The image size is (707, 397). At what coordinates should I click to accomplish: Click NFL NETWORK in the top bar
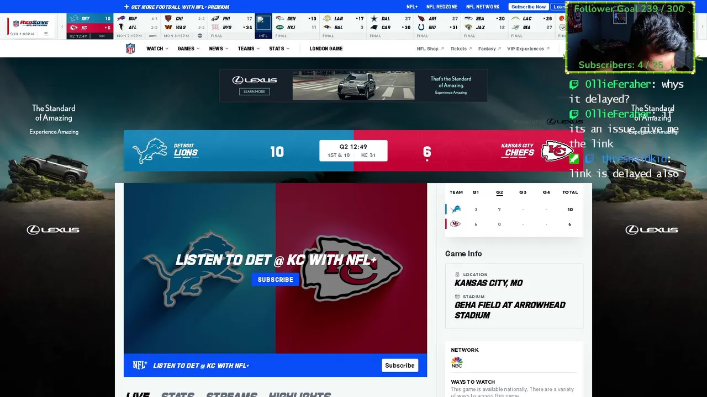(483, 7)
